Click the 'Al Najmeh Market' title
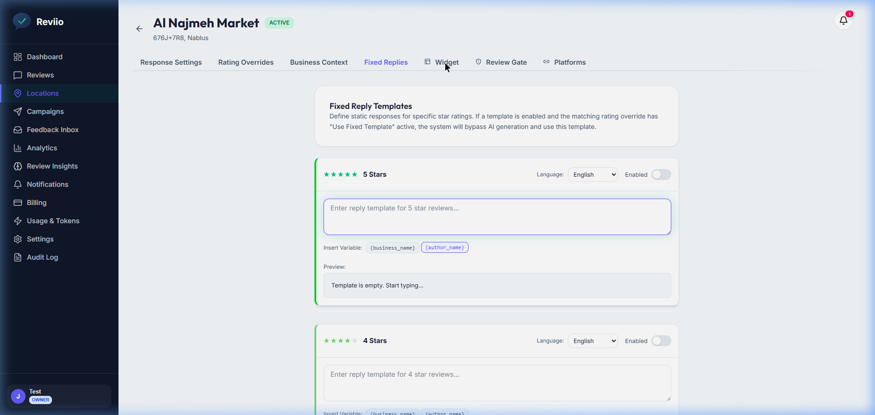The width and height of the screenshot is (875, 415). 206,23
